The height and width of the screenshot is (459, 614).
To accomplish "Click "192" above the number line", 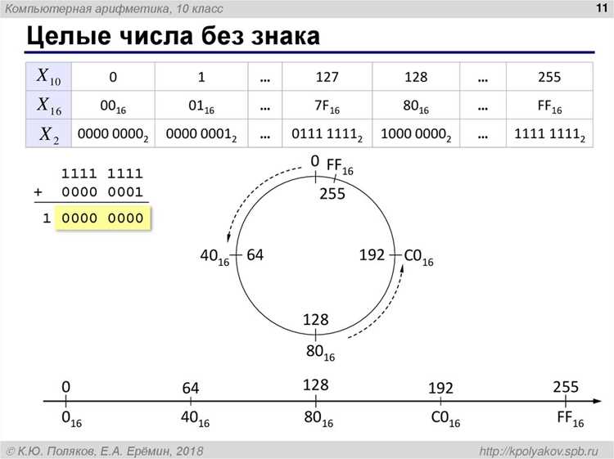I will 440,388.
